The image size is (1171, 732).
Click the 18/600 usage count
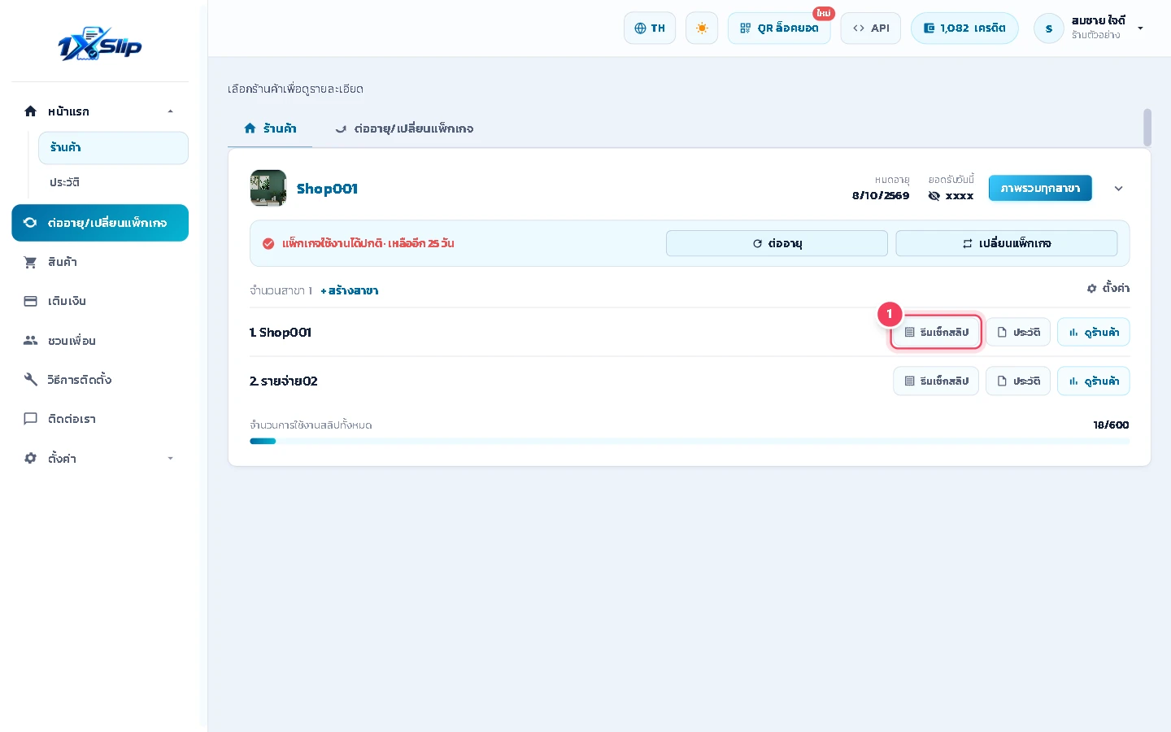tap(1111, 425)
